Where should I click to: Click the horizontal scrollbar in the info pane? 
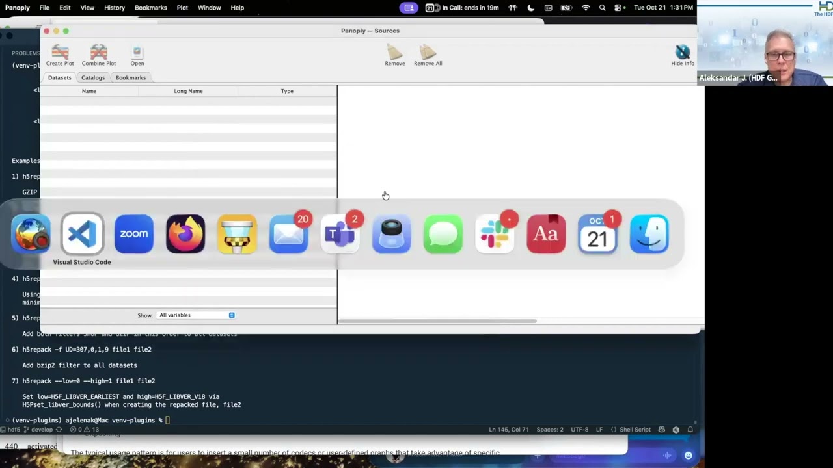(x=437, y=321)
